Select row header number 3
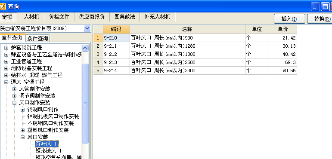Image resolution: width=332 pixels, height=159 pixels. (98, 54)
